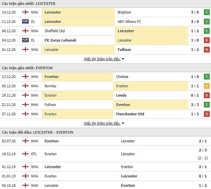Click the England flag beside the EFL Everton–Leicester match
This screenshot has height=189, width=211.
coord(25,154)
